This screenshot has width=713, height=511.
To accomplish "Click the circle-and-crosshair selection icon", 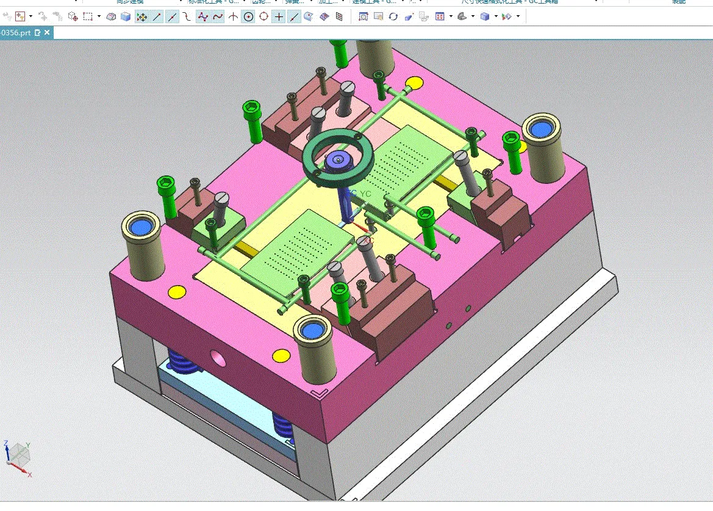I will [73, 17].
